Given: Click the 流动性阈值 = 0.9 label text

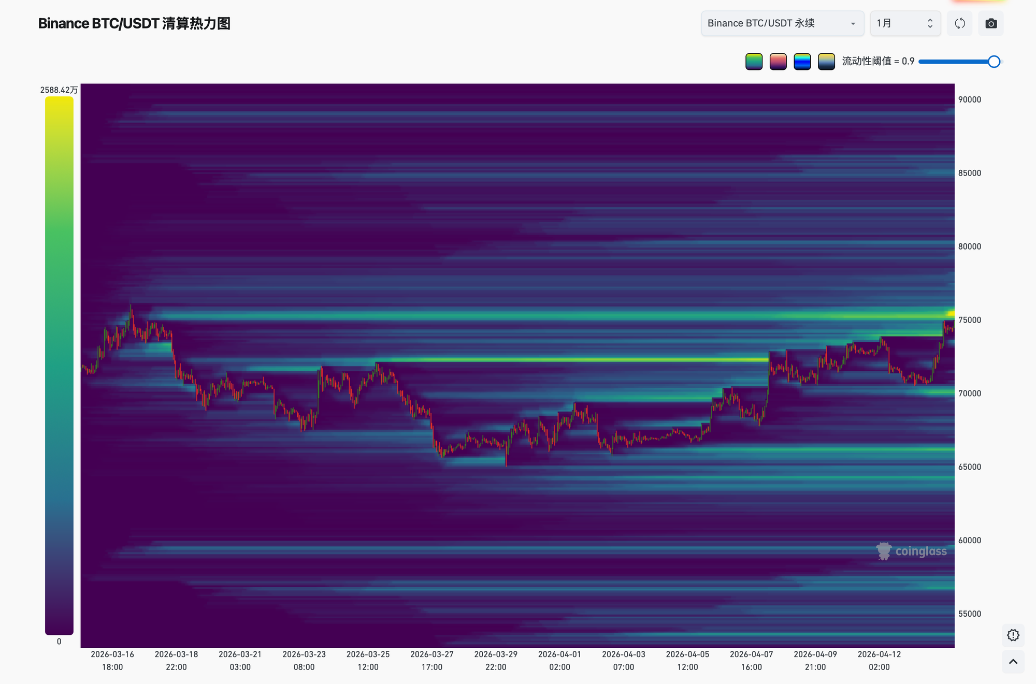Looking at the screenshot, I should tap(878, 61).
